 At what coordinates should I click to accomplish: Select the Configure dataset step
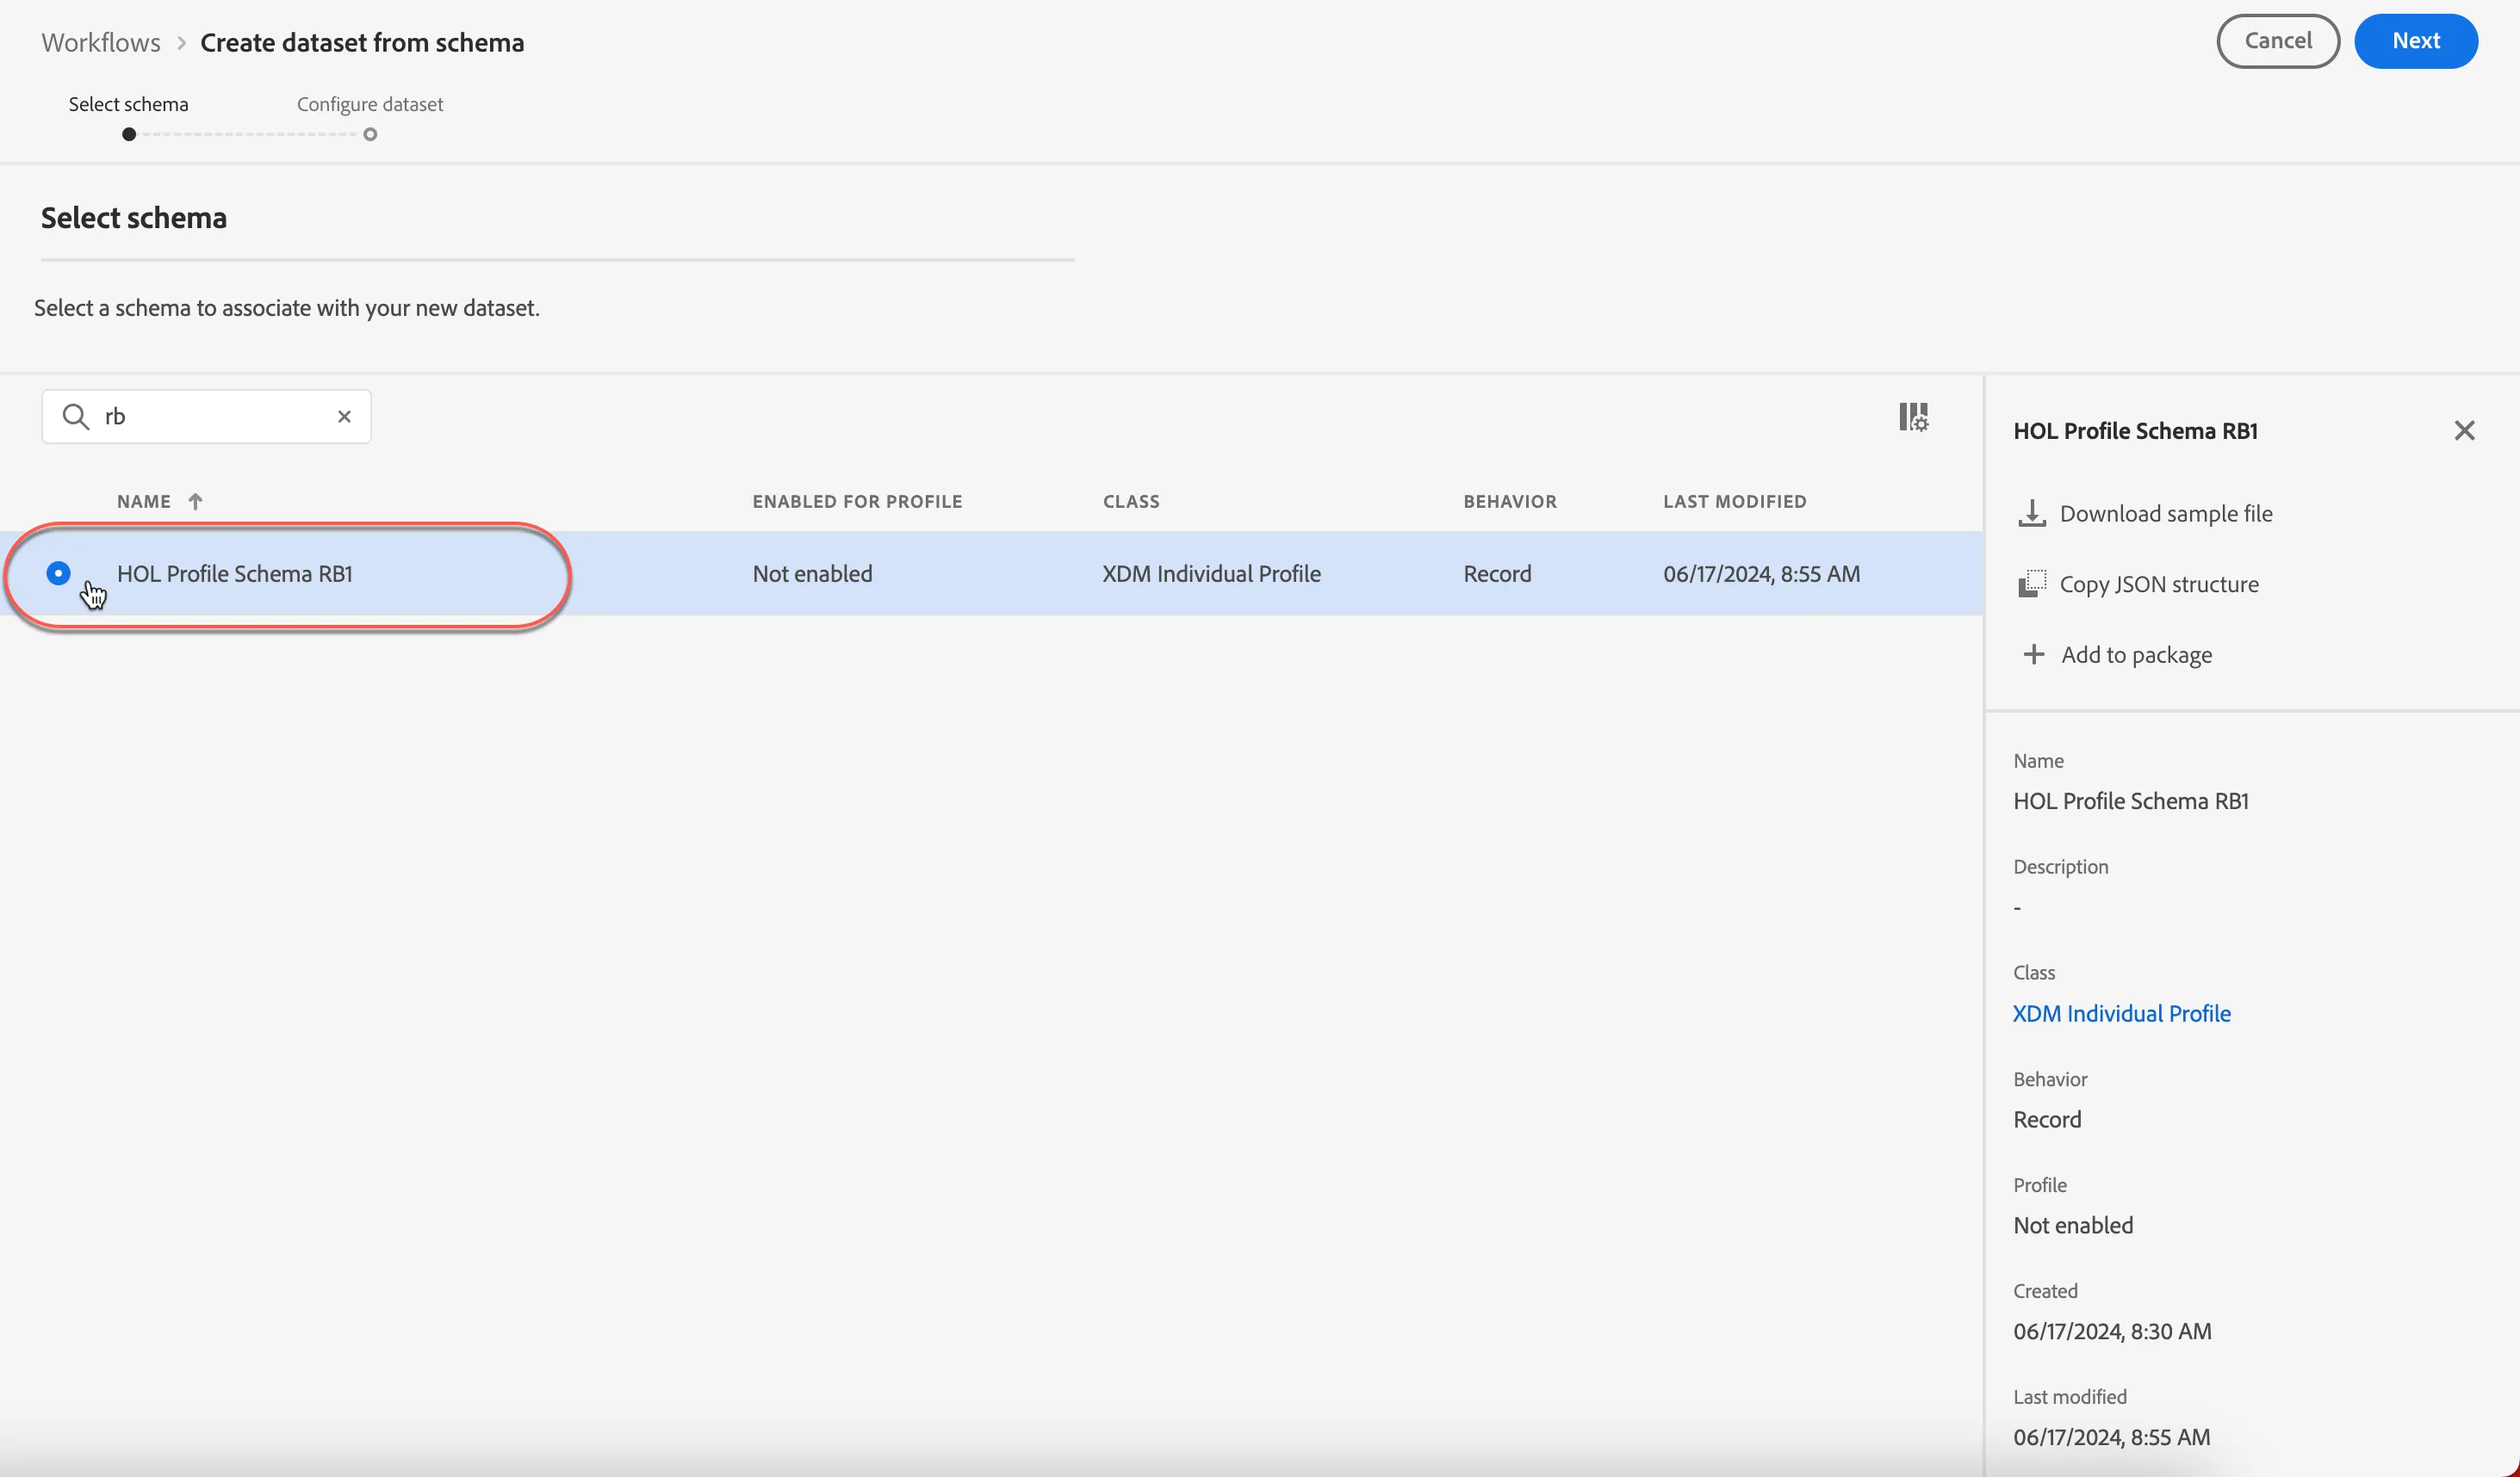pos(370,104)
